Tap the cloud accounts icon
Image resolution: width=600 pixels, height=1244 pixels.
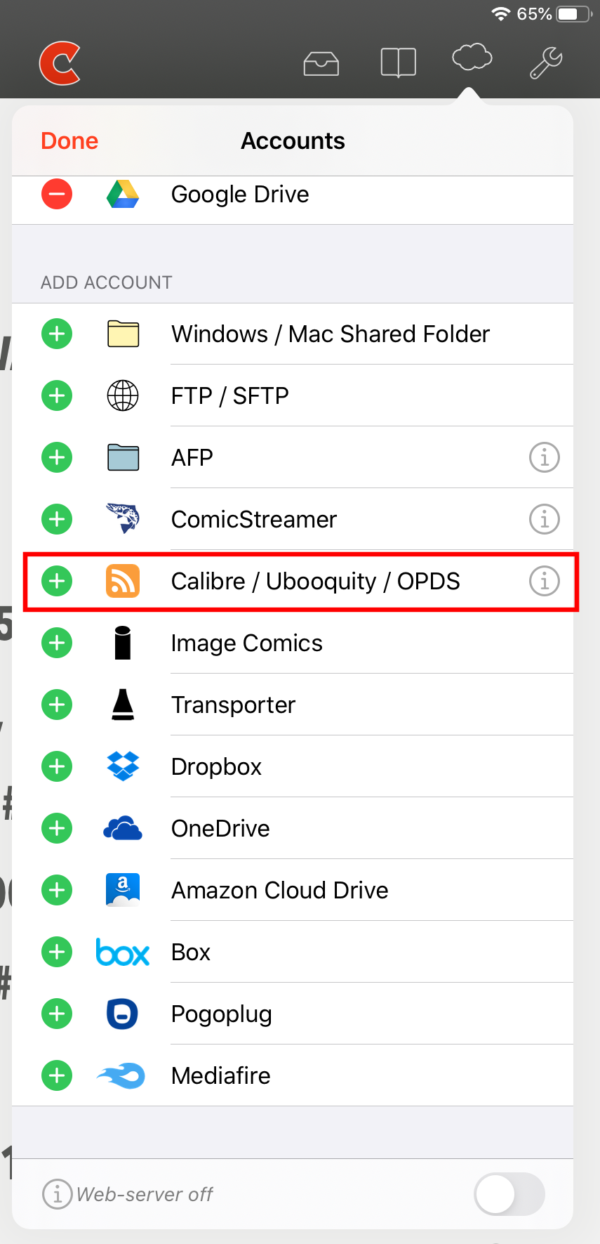click(x=472, y=58)
